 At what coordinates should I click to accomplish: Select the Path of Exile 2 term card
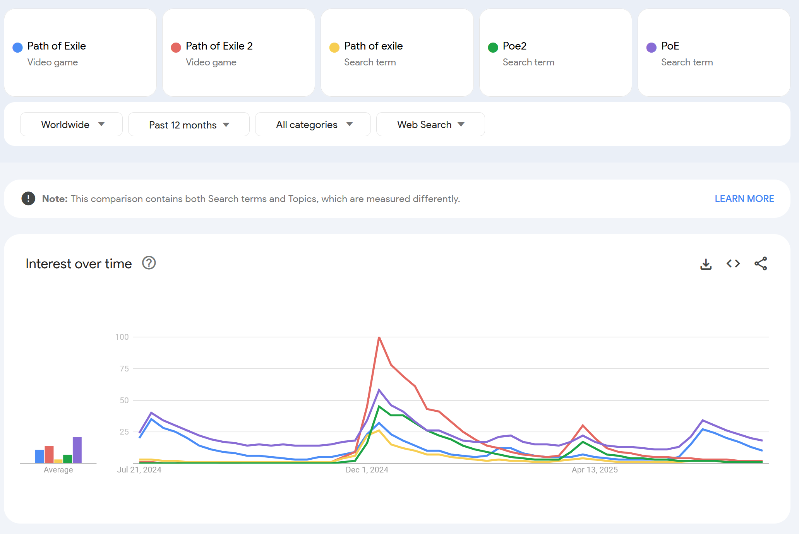(x=238, y=53)
